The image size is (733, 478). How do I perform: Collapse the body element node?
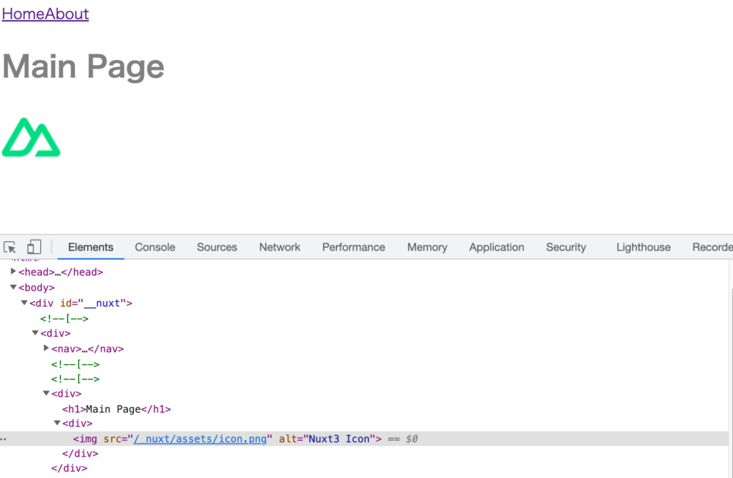(13, 288)
